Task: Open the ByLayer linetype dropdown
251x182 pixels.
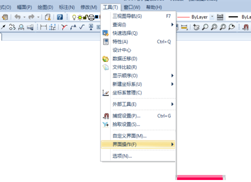Action: pyautogui.click(x=212, y=17)
